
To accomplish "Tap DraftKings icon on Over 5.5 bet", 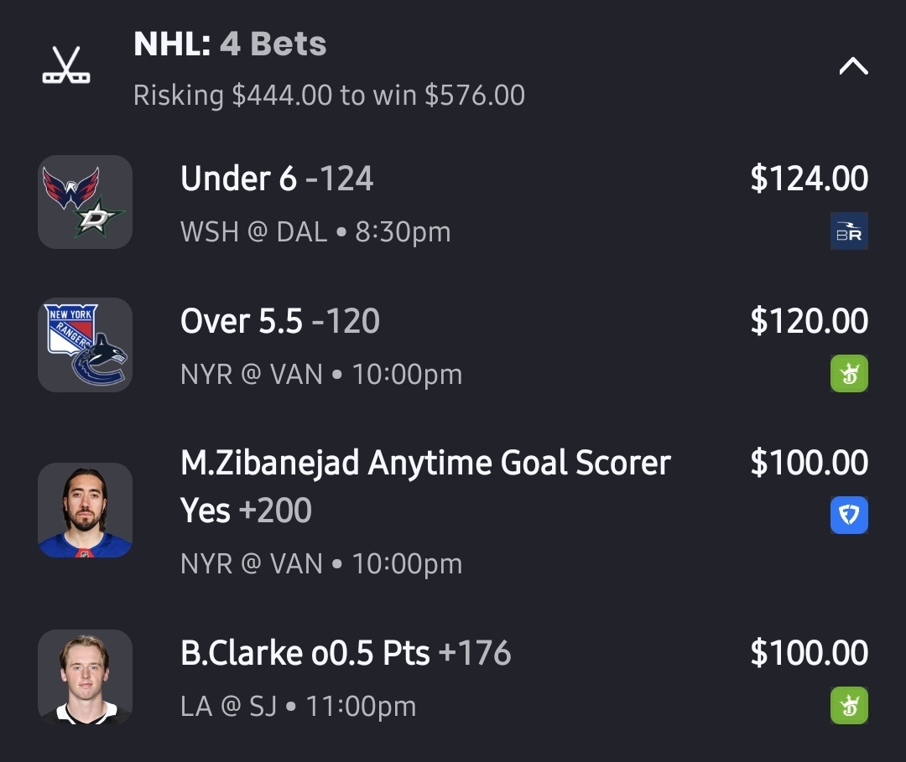I will 848,374.
